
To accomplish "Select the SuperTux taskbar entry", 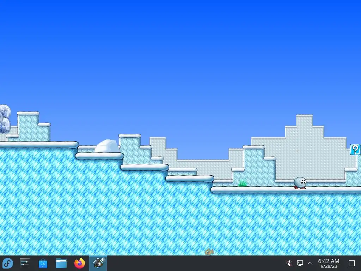I will 98,263.
